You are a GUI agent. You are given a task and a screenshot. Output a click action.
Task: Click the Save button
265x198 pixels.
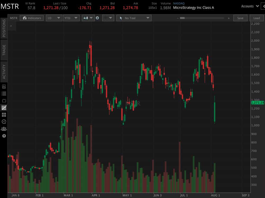240,18
